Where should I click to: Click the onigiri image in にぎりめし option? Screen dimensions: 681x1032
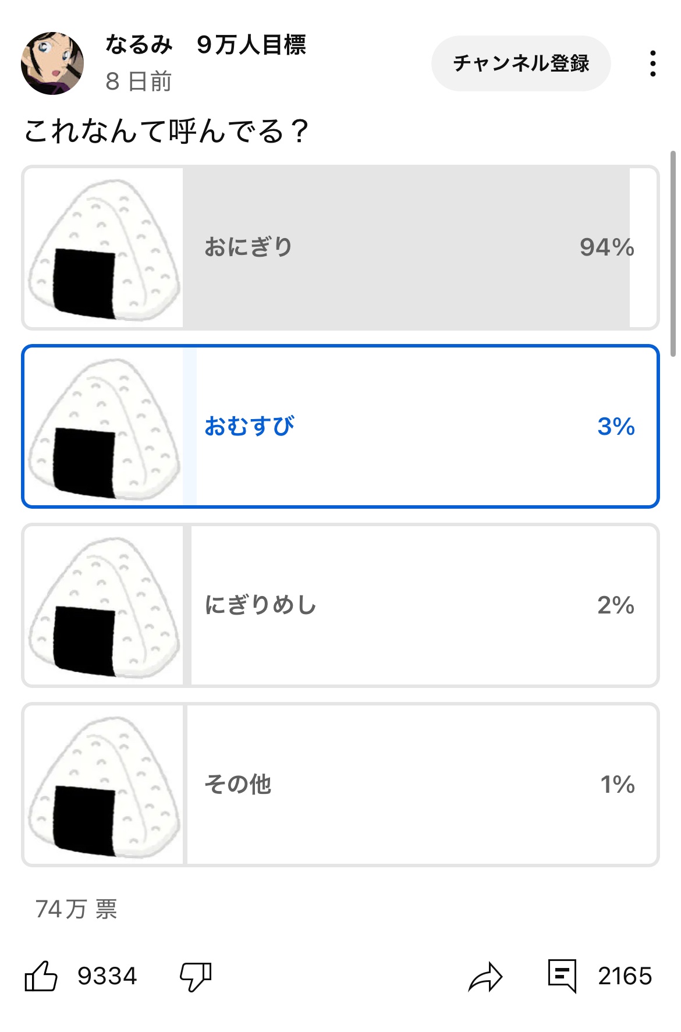104,607
